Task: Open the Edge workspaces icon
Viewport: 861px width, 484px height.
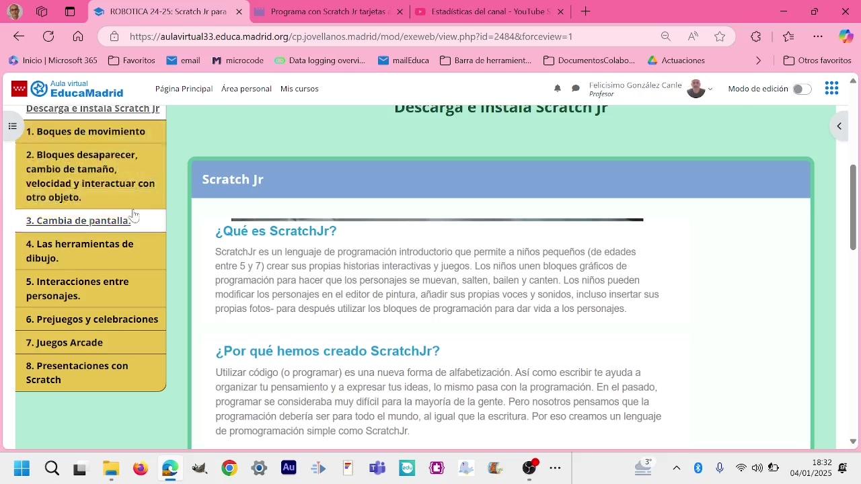Action: (x=42, y=11)
